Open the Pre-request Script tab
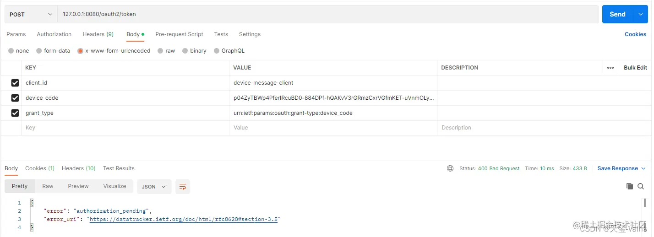 click(179, 34)
